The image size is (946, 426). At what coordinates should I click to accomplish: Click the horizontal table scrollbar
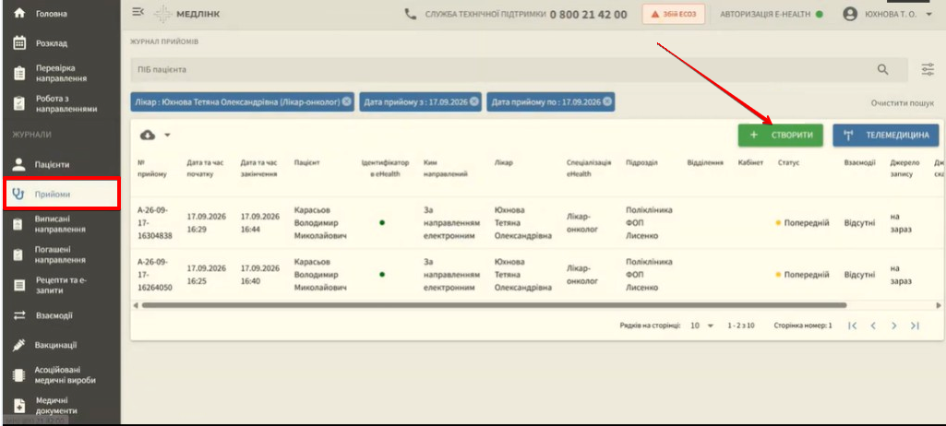coord(494,305)
